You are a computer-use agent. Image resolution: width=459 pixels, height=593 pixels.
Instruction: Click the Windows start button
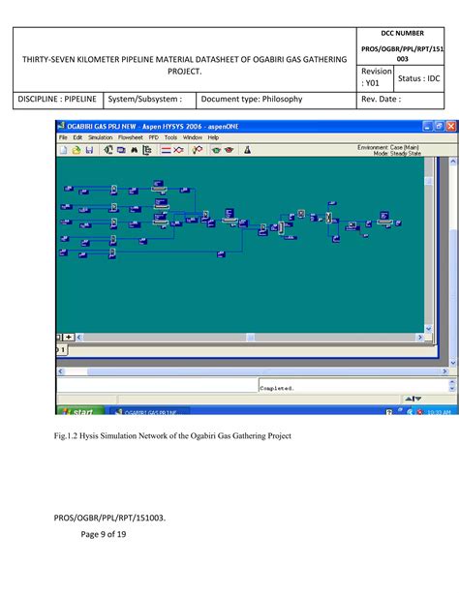pyautogui.click(x=80, y=411)
